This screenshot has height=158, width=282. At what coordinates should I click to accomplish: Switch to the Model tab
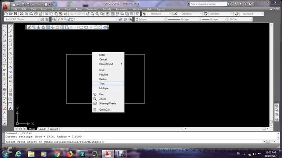(32, 129)
